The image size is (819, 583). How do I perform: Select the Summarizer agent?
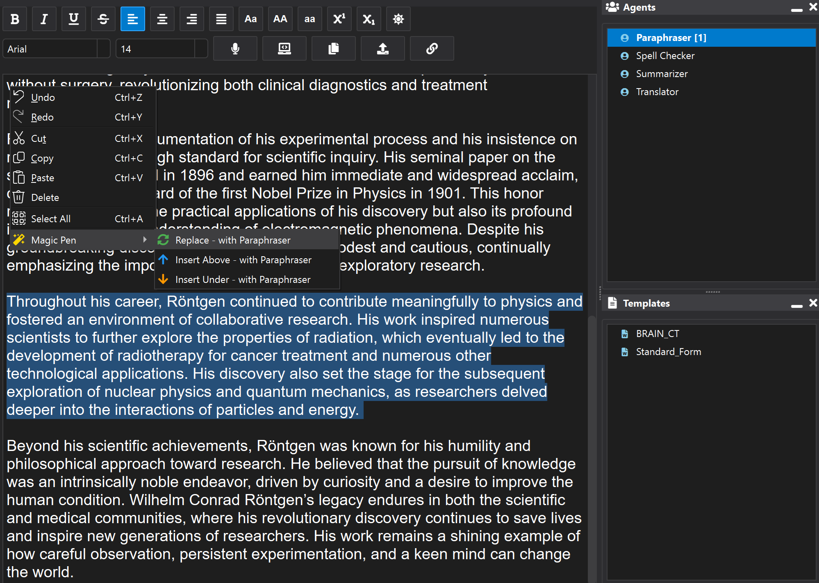pyautogui.click(x=662, y=74)
